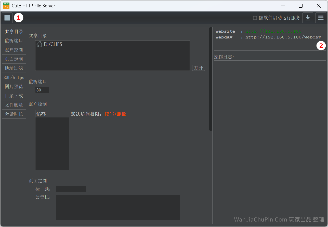Open the hamburger menu in the toolbar
Image resolution: width=328 pixels, height=227 pixels.
point(321,18)
